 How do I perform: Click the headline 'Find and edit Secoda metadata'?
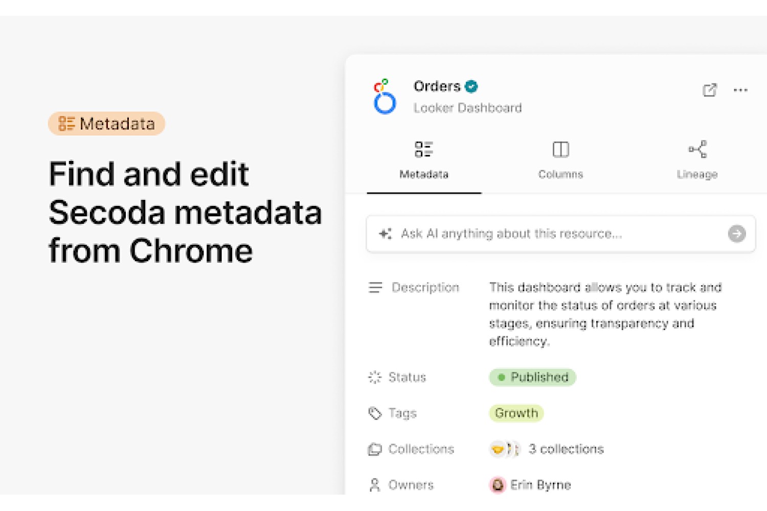[185, 193]
